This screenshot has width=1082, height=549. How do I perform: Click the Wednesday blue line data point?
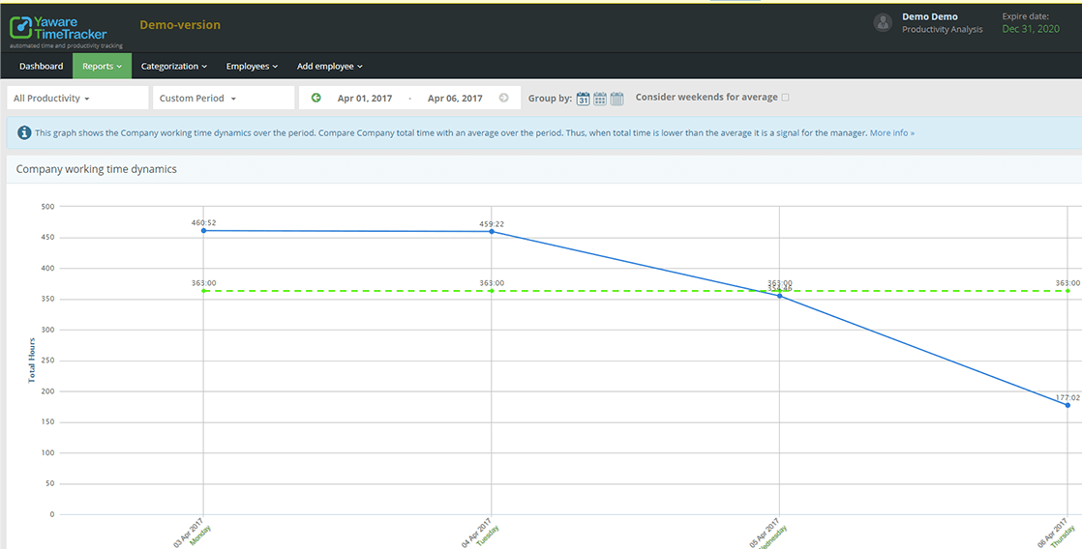(780, 296)
